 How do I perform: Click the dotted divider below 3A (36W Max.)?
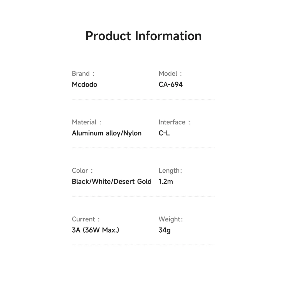pyautogui.click(x=143, y=245)
